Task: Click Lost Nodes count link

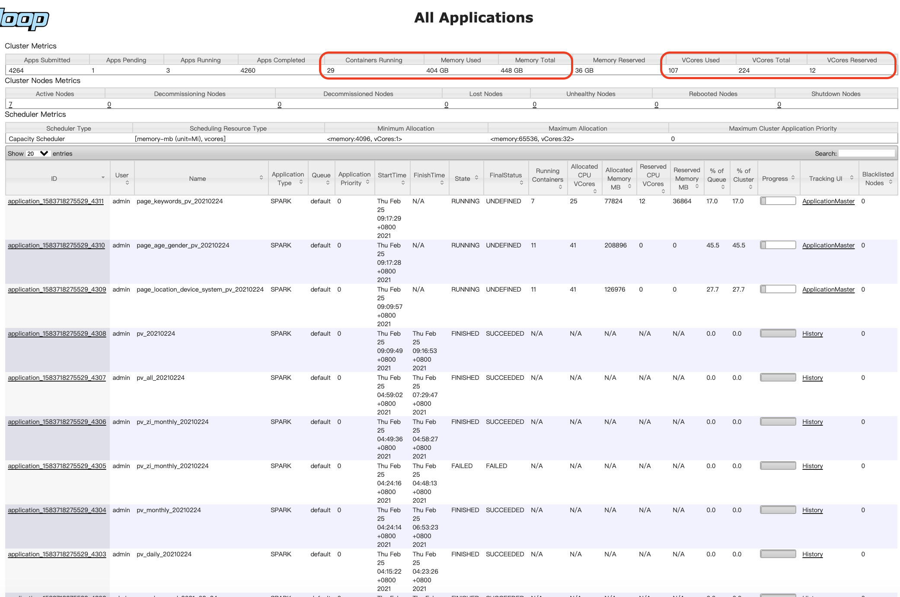Action: 446,104
